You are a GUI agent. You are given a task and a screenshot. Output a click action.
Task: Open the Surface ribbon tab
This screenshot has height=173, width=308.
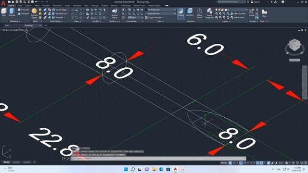[28, 6]
